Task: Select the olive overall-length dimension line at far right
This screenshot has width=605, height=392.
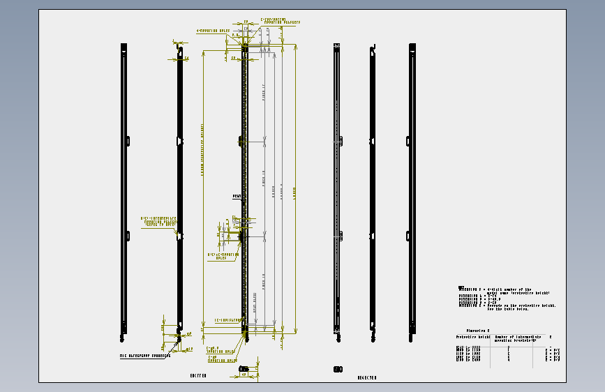Action: pyautogui.click(x=296, y=189)
